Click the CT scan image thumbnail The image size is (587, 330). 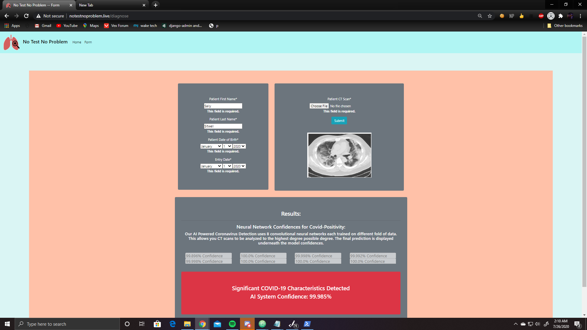[x=339, y=155]
